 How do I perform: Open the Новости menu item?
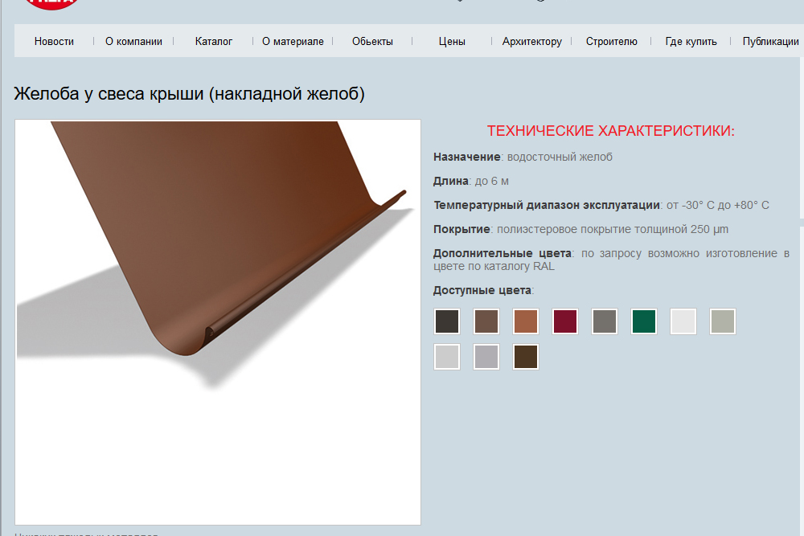[x=54, y=42]
